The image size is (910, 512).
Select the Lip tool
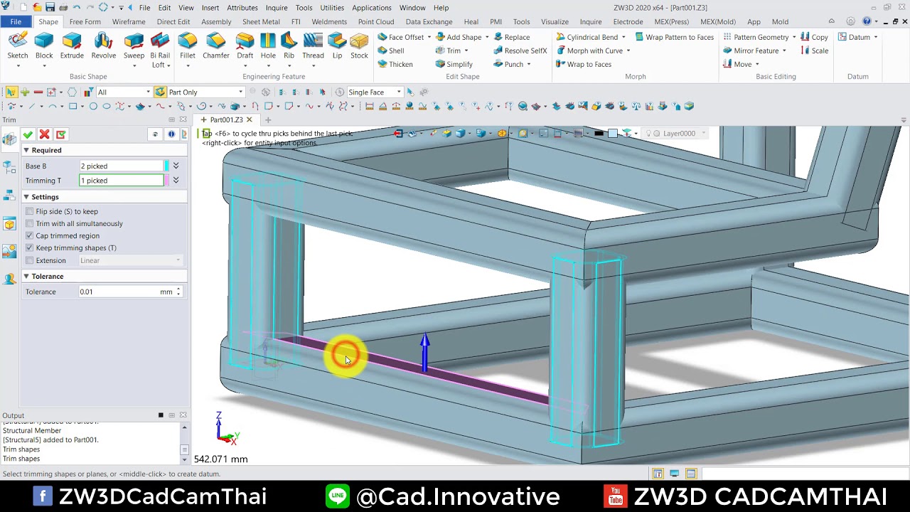pyautogui.click(x=337, y=46)
